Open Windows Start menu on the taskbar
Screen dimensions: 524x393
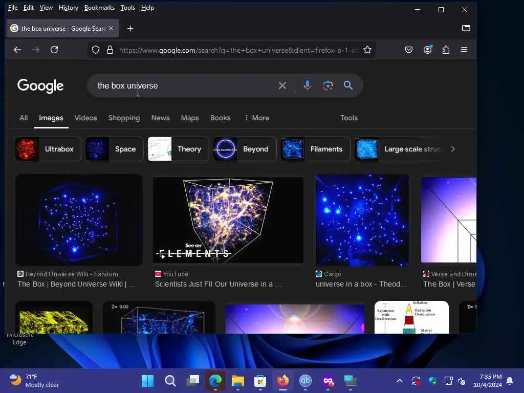coord(147,381)
